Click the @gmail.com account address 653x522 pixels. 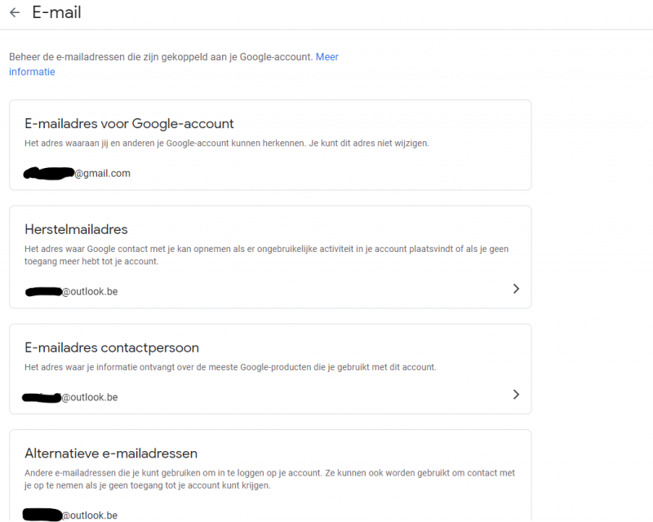coord(103,174)
